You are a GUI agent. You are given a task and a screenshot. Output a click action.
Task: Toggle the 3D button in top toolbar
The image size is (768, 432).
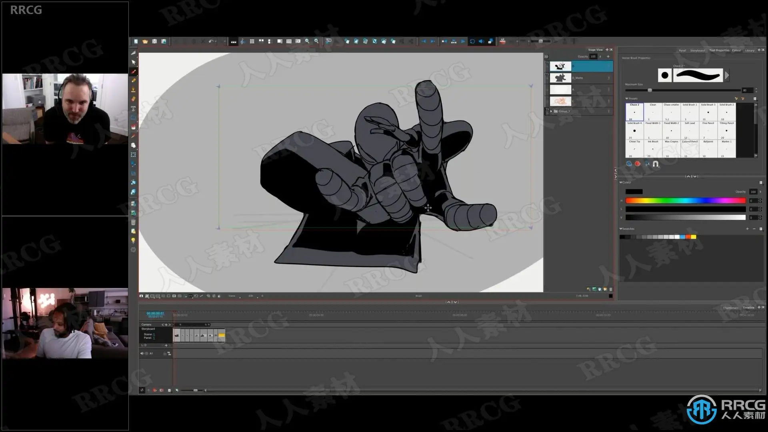click(328, 41)
